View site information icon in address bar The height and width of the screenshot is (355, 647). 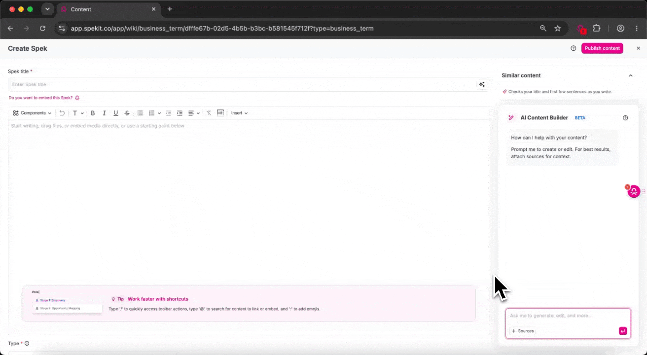pos(62,29)
